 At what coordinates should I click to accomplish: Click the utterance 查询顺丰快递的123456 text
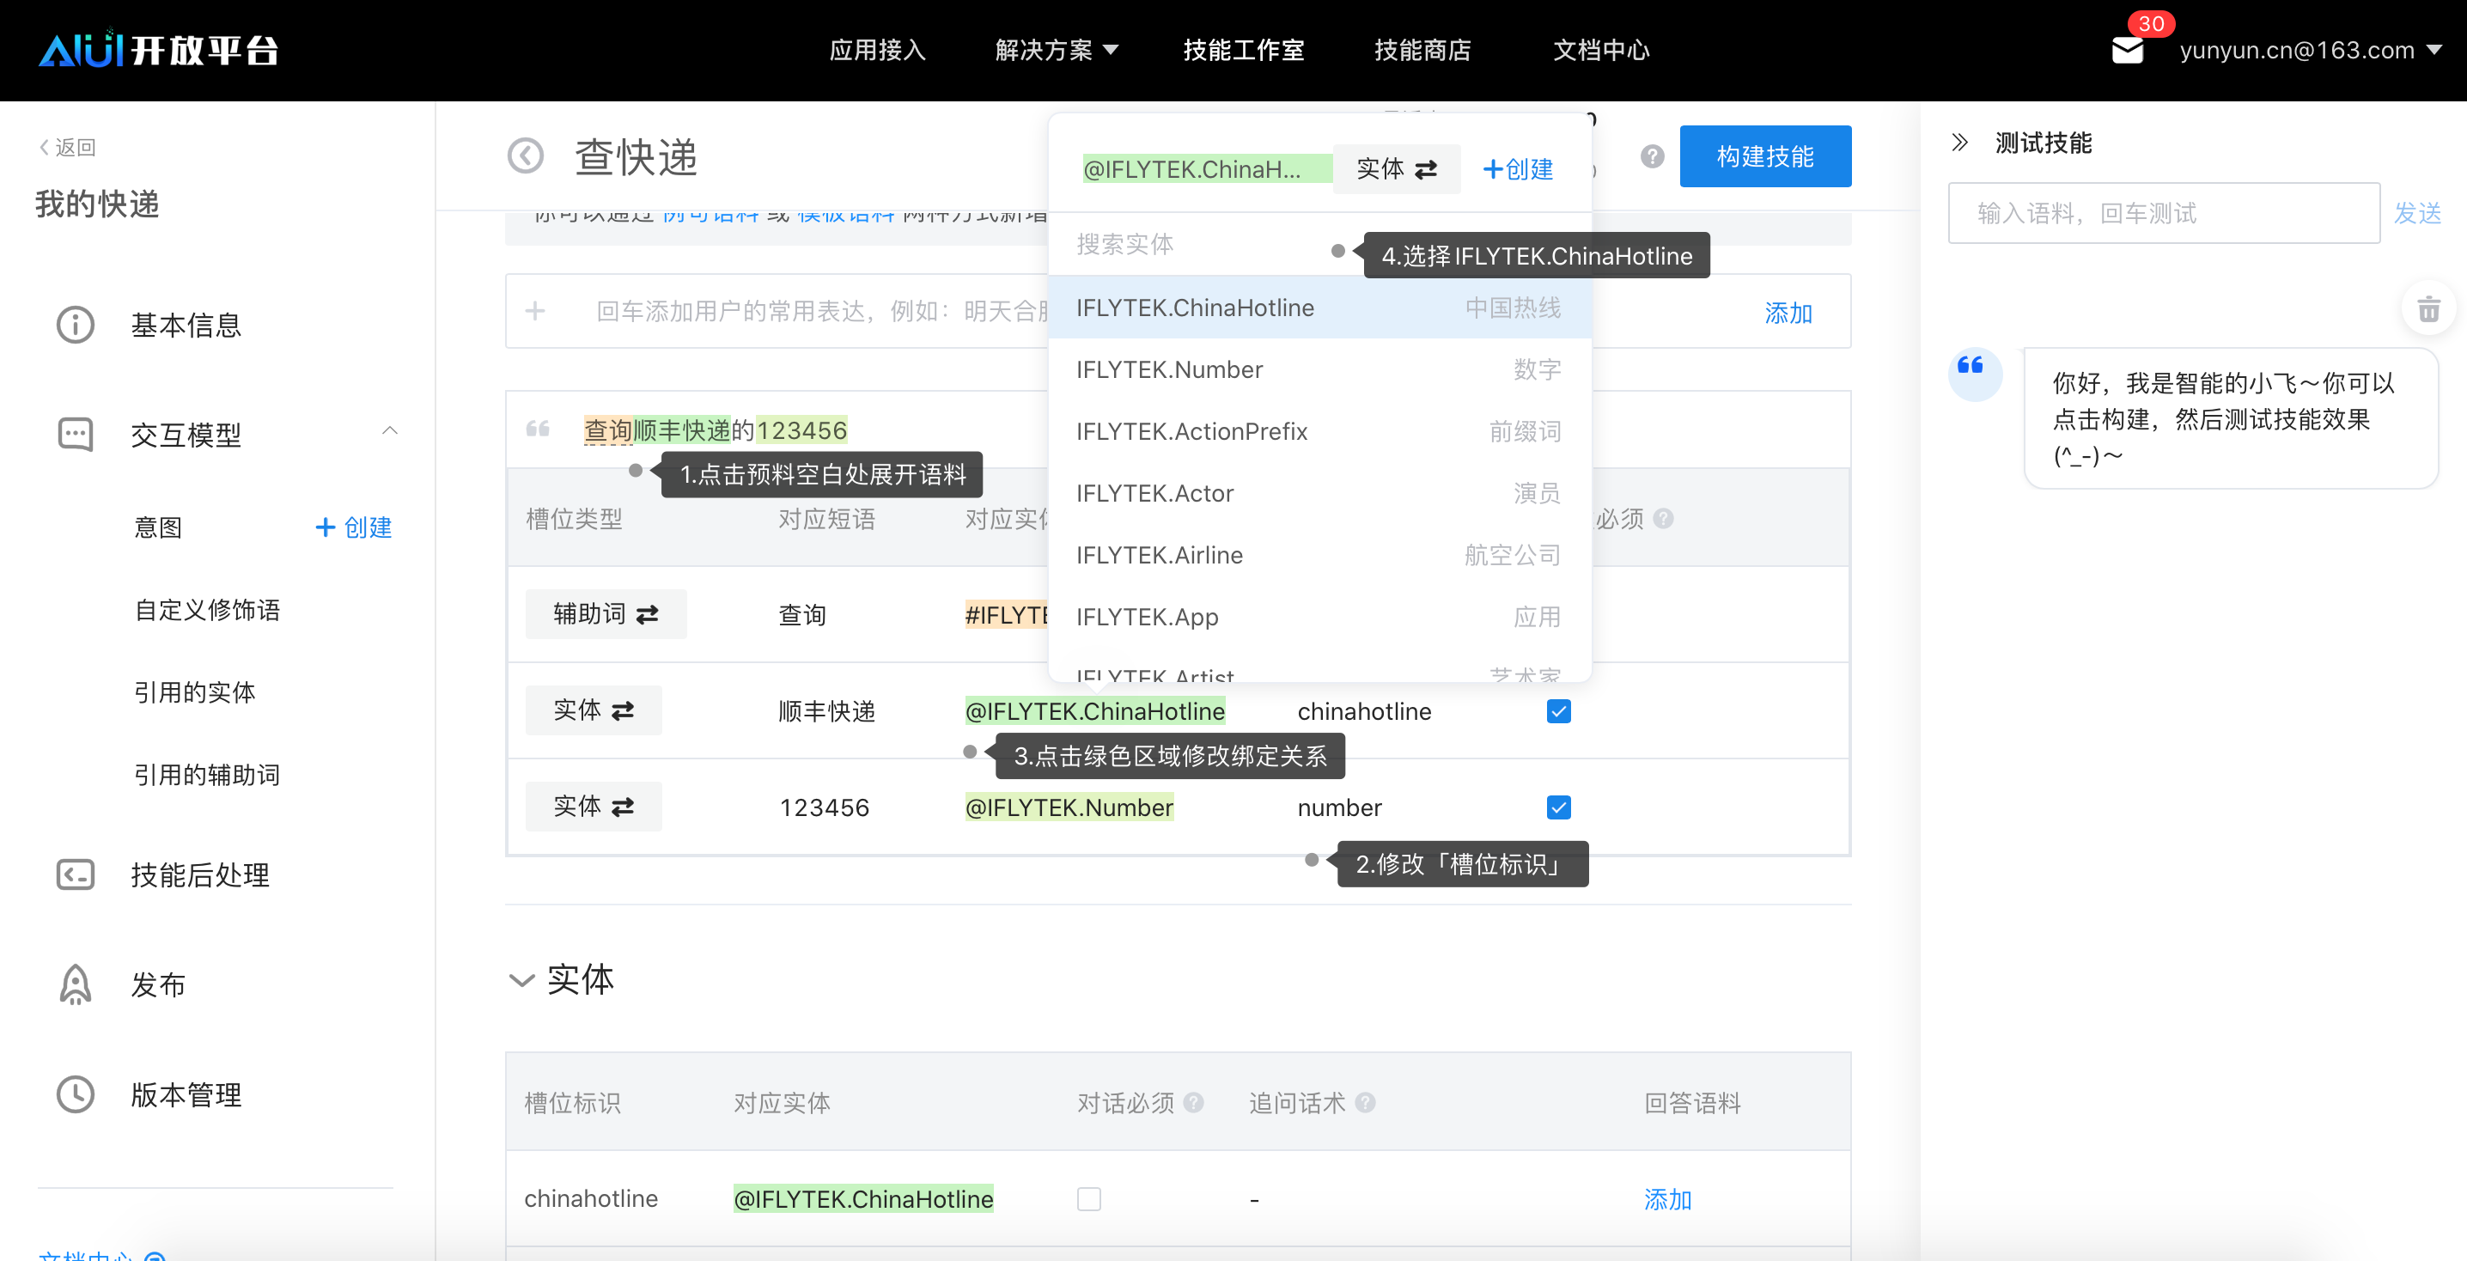716,429
